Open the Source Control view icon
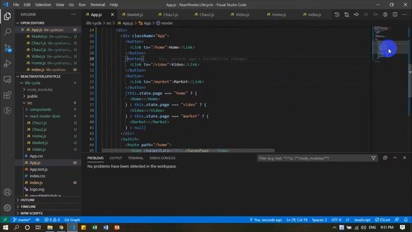Viewport: 412px width, 232px height. pyautogui.click(x=7, y=48)
